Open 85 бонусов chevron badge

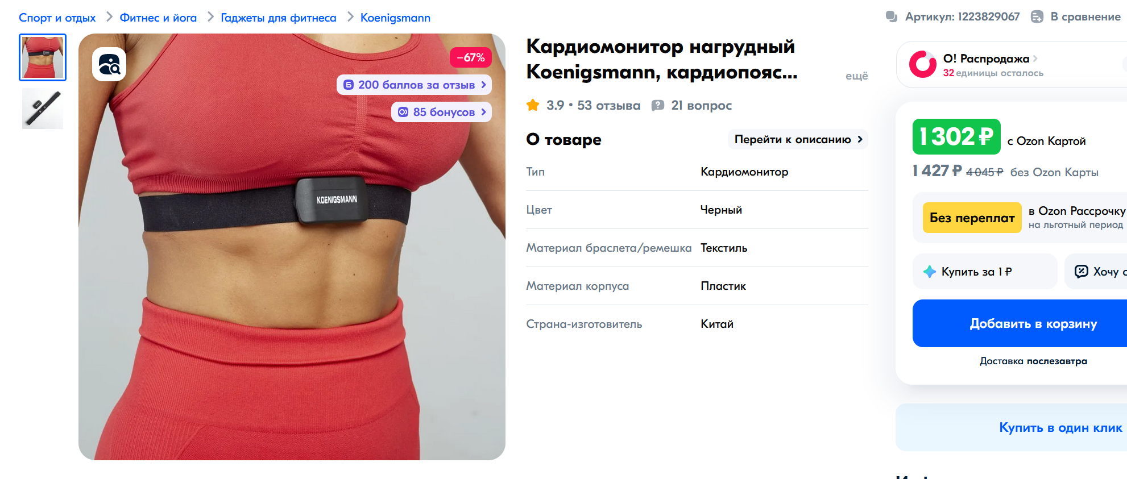(x=441, y=112)
